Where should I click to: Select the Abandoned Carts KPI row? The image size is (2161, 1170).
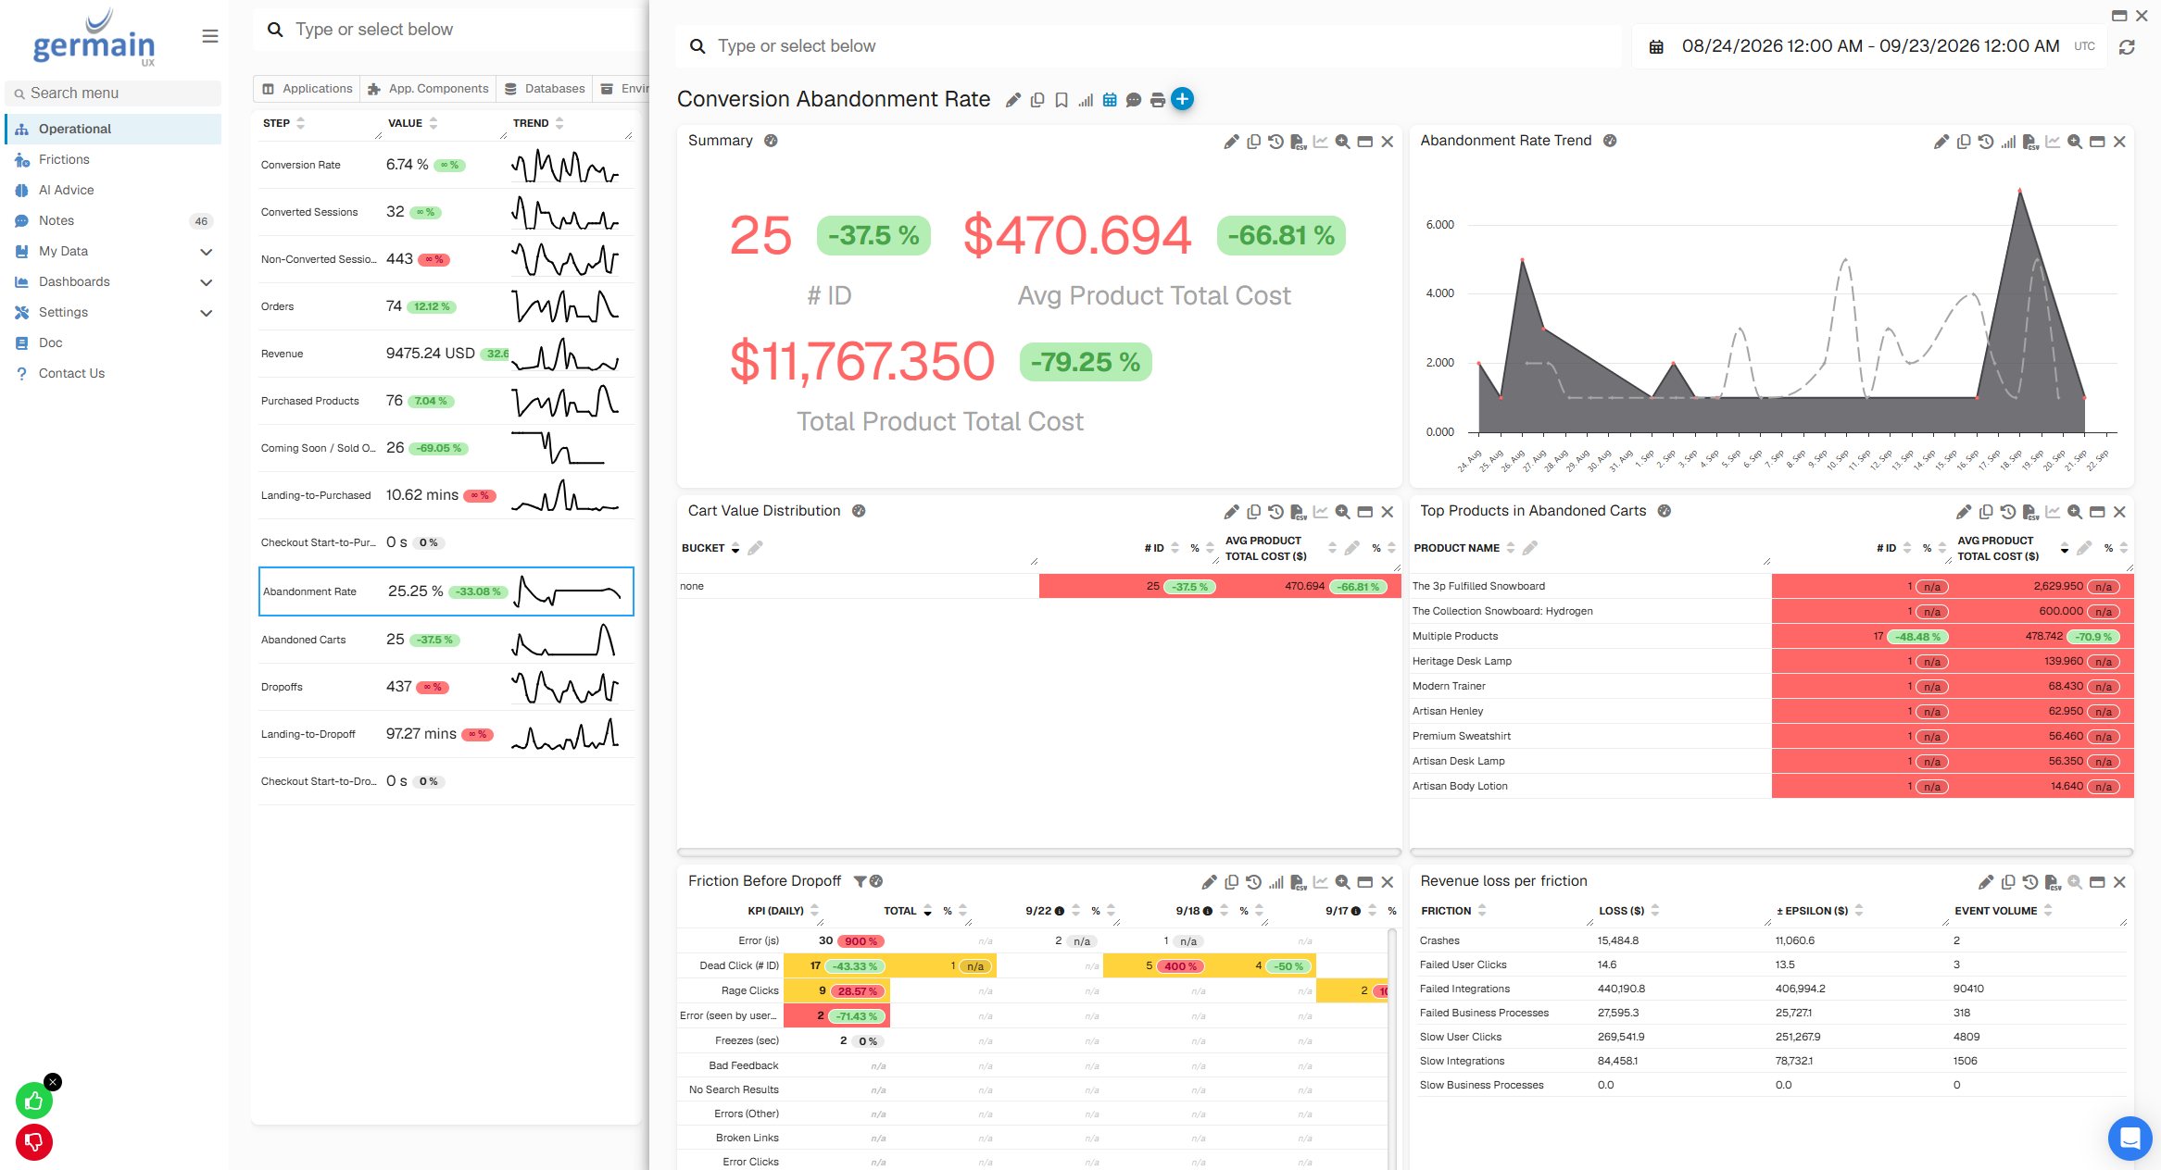[446, 640]
